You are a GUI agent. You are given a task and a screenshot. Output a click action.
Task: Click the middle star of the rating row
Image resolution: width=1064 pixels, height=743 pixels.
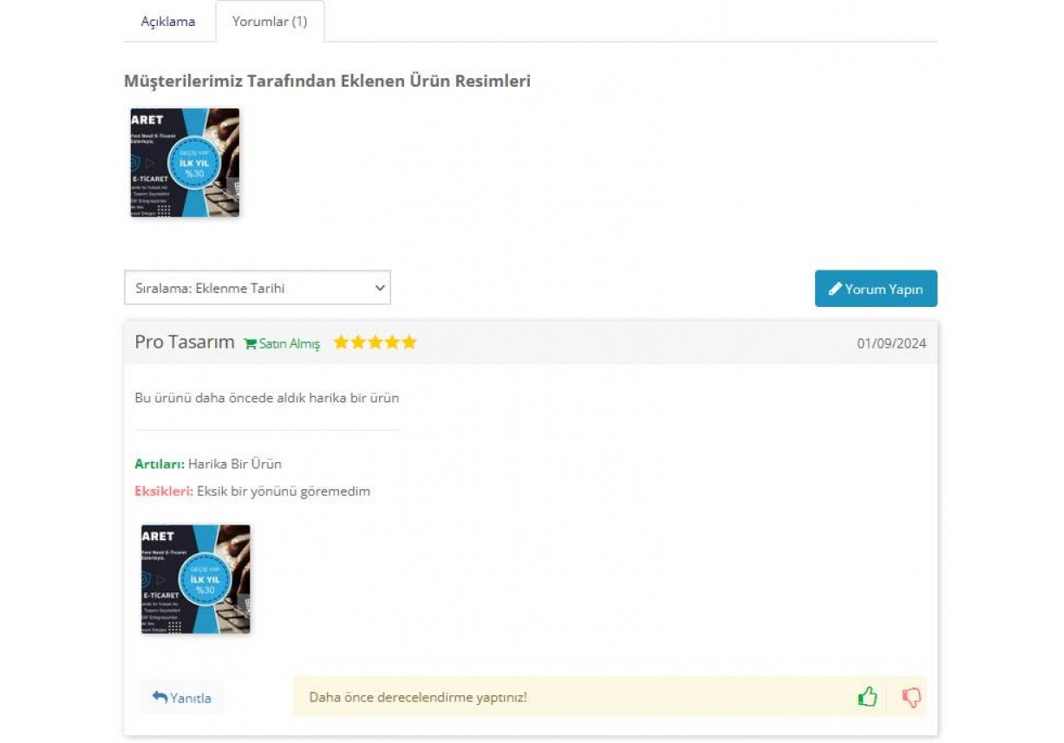pos(375,342)
